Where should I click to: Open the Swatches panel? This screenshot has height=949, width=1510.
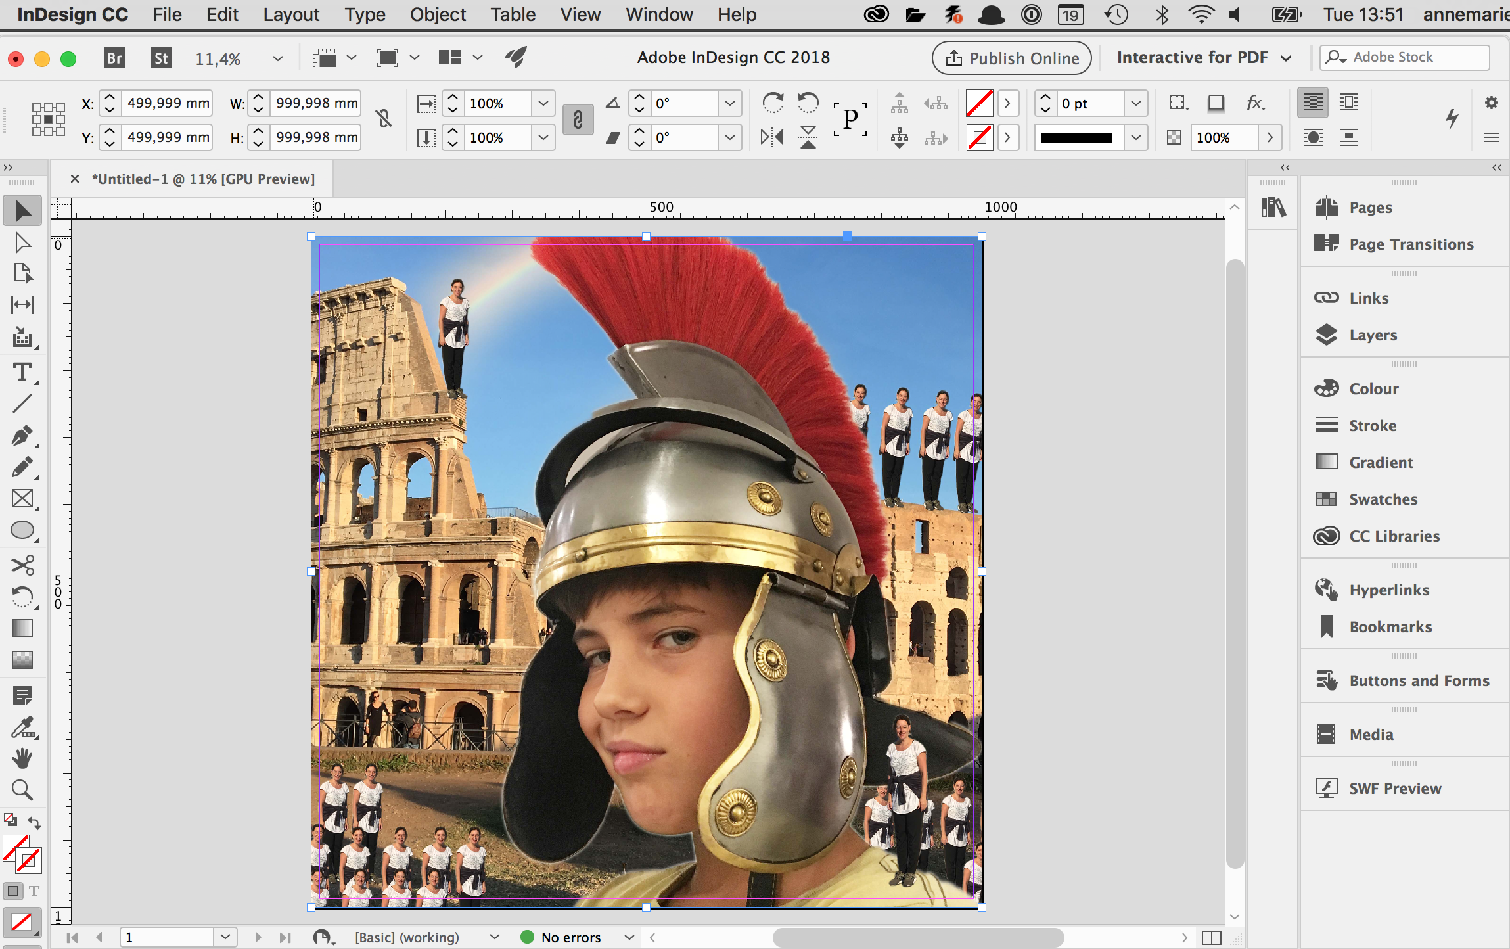pyautogui.click(x=1383, y=499)
